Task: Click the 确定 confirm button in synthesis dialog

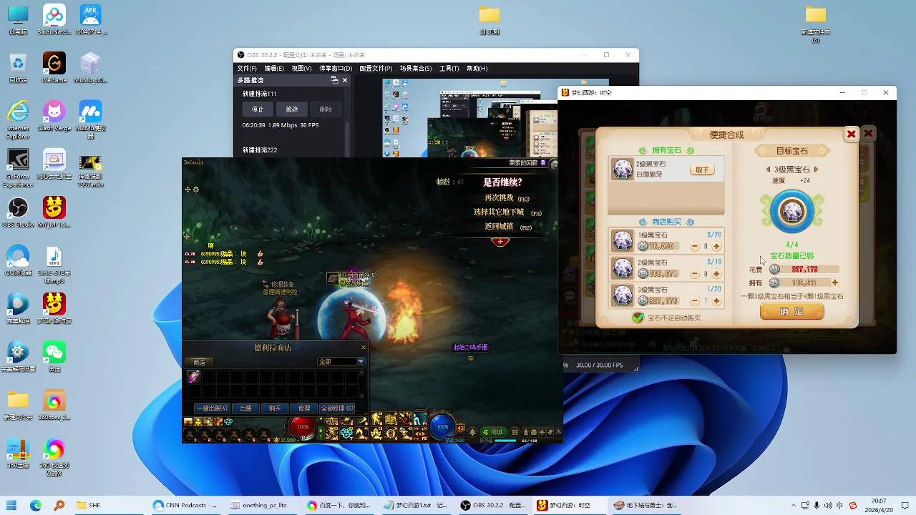Action: [791, 312]
